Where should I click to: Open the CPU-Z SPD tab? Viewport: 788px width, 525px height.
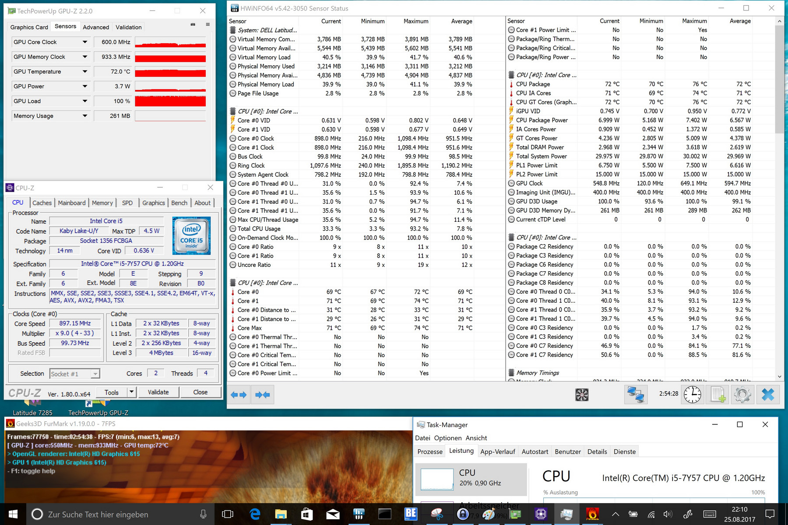tap(127, 203)
